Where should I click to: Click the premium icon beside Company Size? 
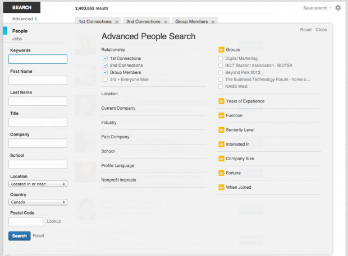[221, 159]
